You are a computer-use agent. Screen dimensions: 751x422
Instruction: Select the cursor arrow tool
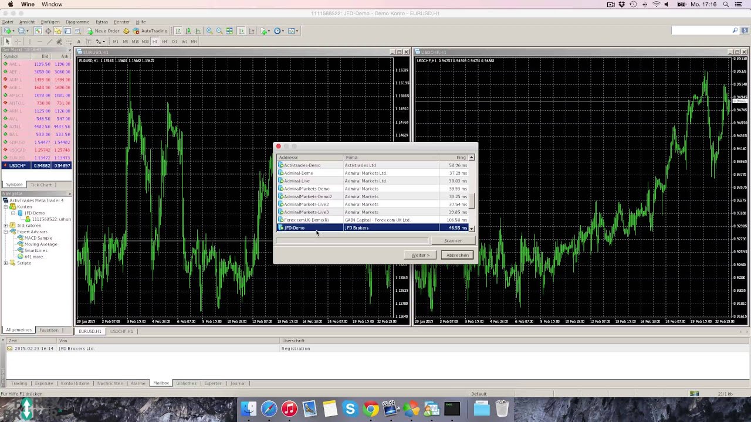click(x=8, y=42)
